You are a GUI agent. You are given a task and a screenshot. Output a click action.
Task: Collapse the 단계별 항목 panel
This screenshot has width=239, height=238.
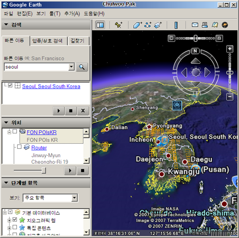(6, 182)
